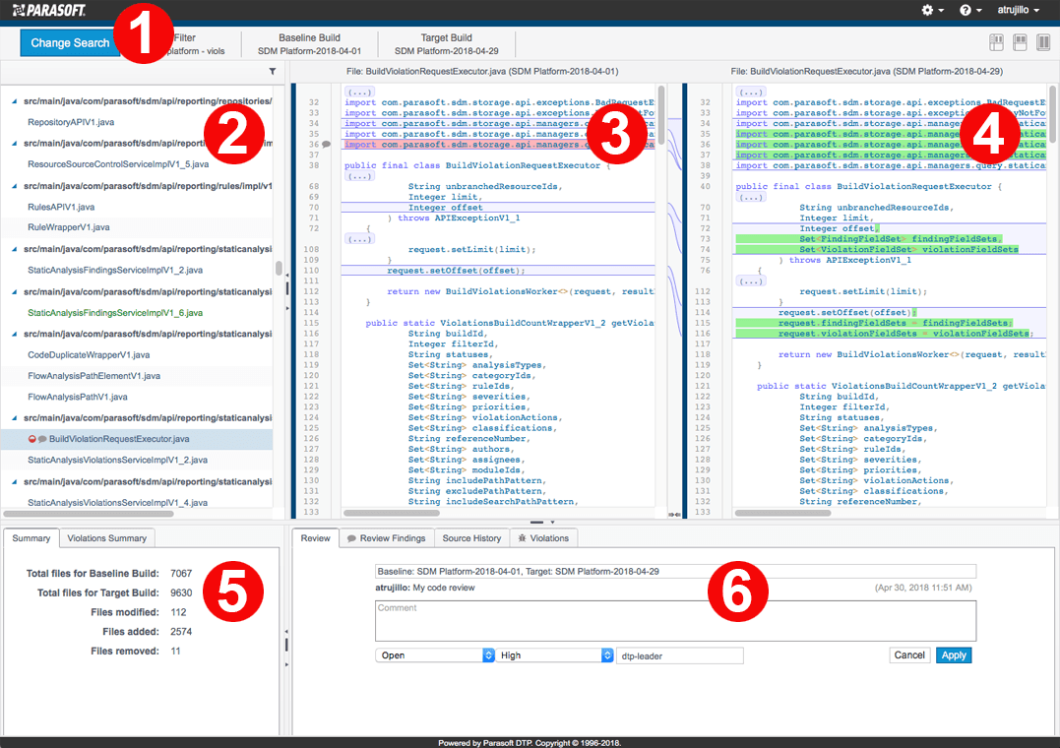Open the green StaticAnalysisFindingsServiceImplV1_6.java file

(115, 313)
